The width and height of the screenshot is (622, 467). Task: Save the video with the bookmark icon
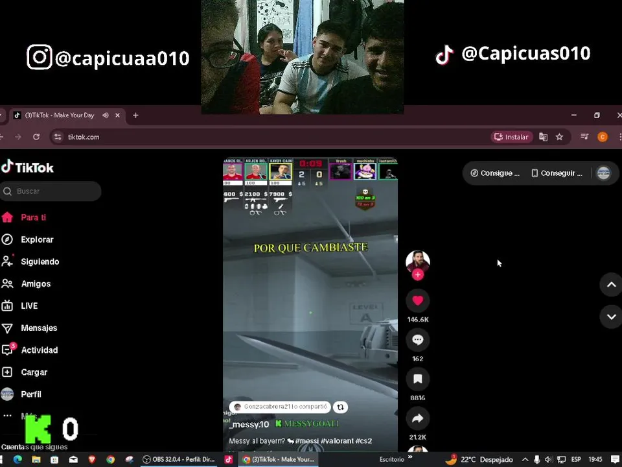(417, 379)
